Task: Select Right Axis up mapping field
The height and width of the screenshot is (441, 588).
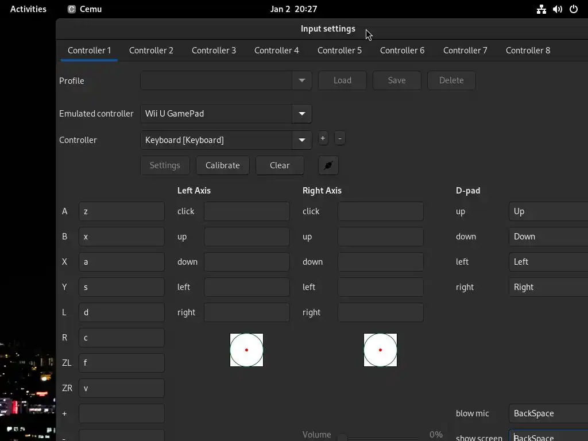Action: click(381, 237)
